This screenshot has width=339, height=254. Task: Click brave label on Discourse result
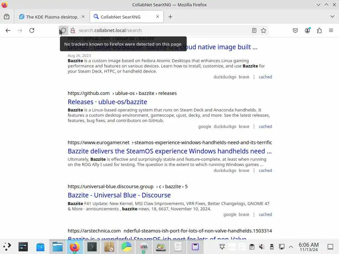pos(244,215)
